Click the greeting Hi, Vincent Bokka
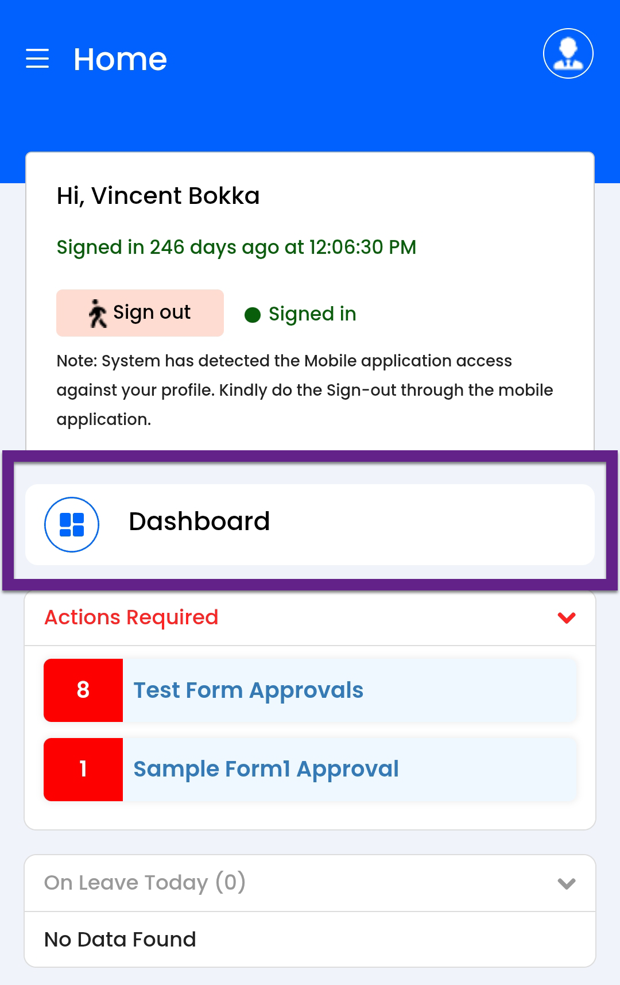This screenshot has height=985, width=620. pos(158,196)
